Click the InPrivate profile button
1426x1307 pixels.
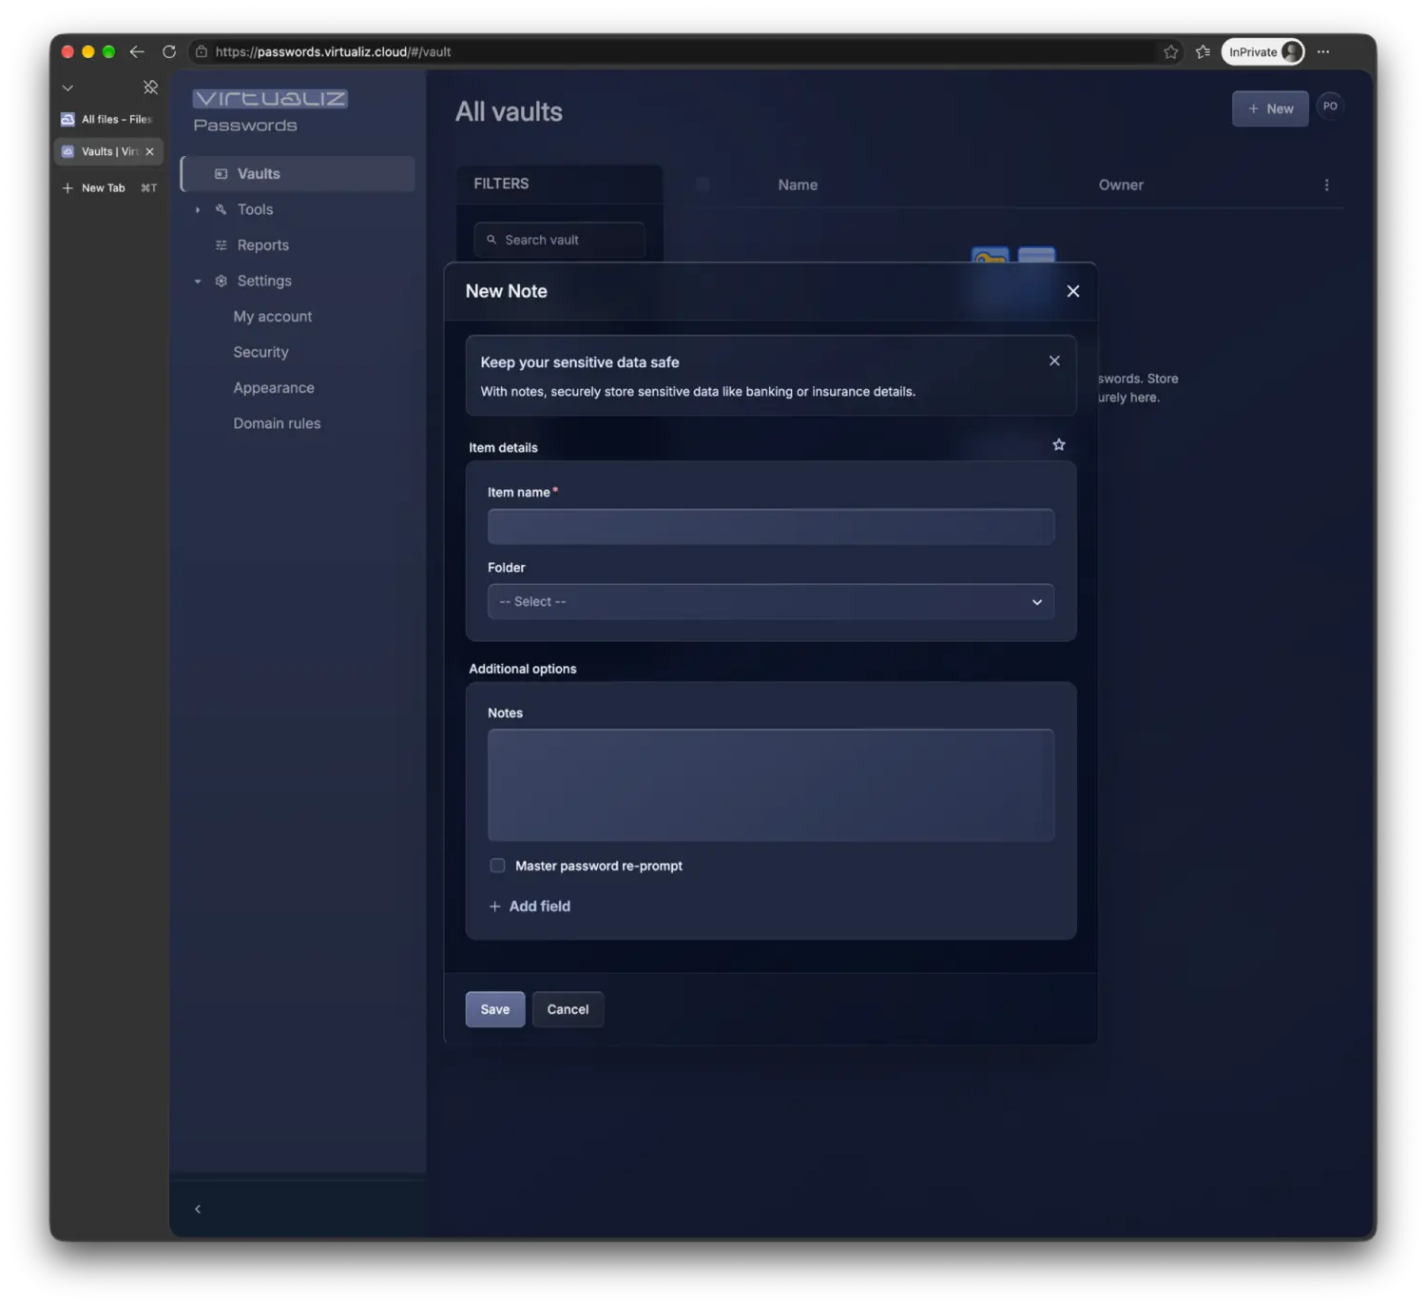pos(1262,51)
